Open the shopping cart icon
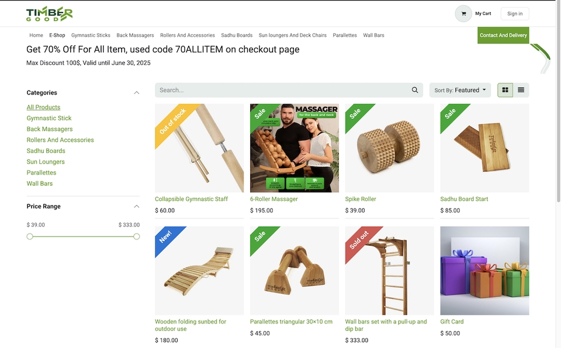The width and height of the screenshot is (561, 348). click(x=463, y=13)
